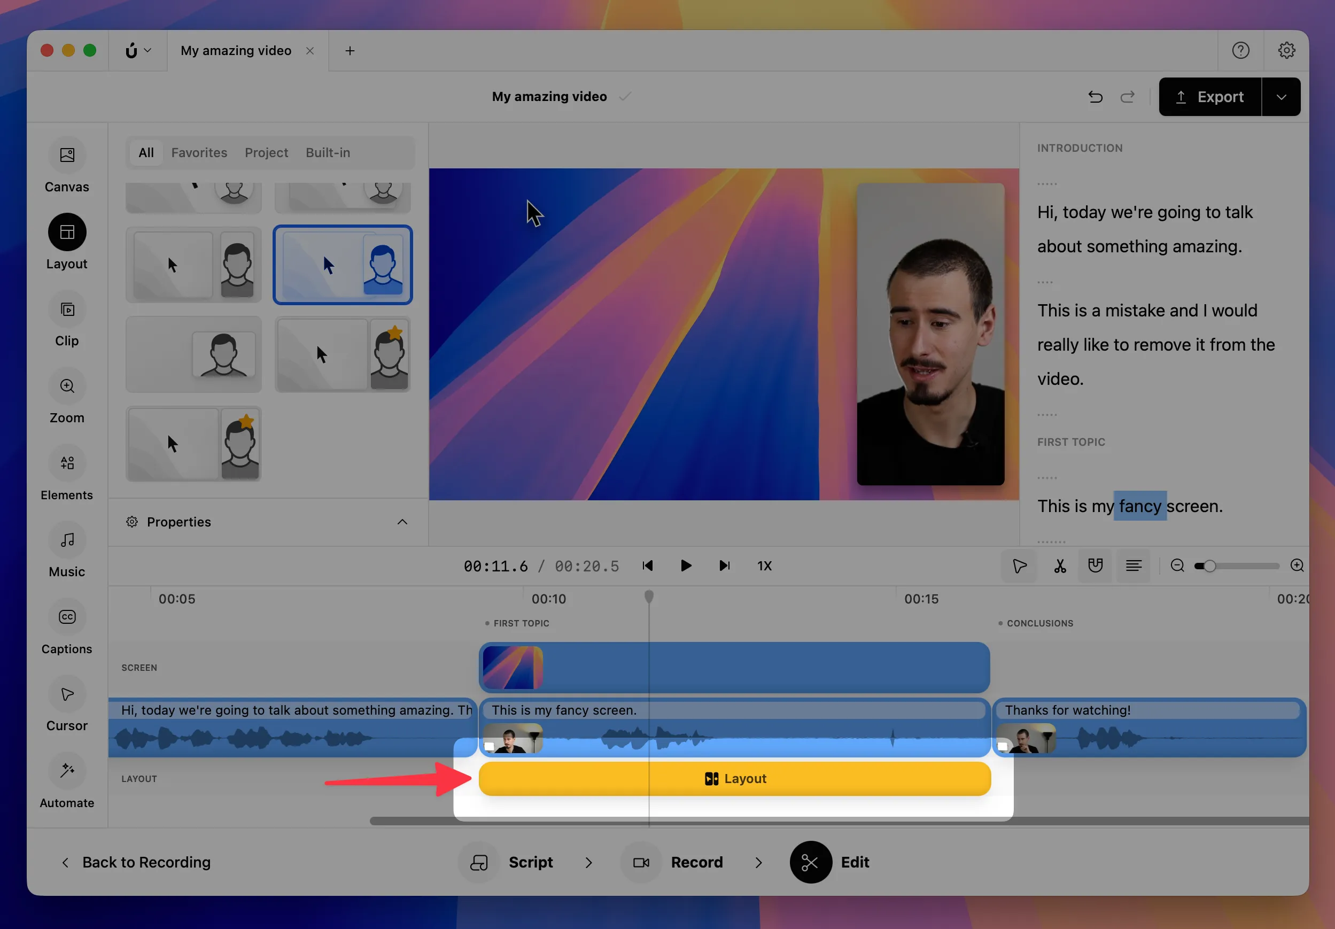The width and height of the screenshot is (1335, 929).
Task: Switch to the Favorites tab
Action: (x=199, y=152)
